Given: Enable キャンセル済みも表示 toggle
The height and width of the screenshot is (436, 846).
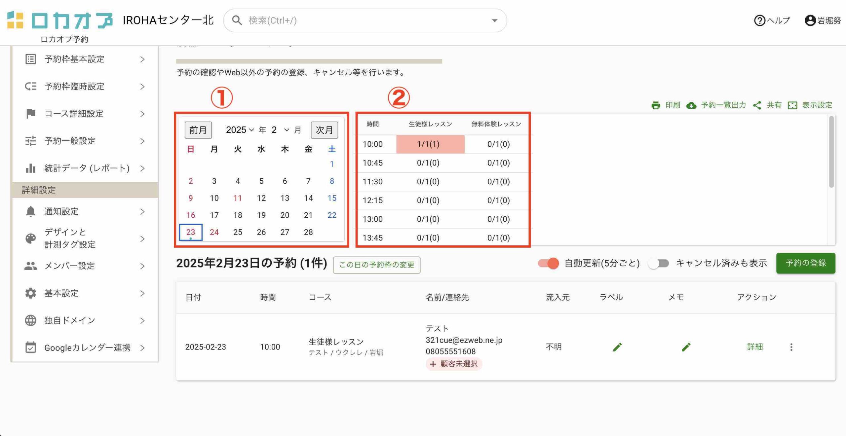Looking at the screenshot, I should click(x=658, y=263).
